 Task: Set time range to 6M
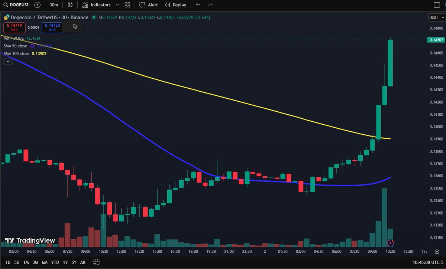pyautogui.click(x=45, y=262)
